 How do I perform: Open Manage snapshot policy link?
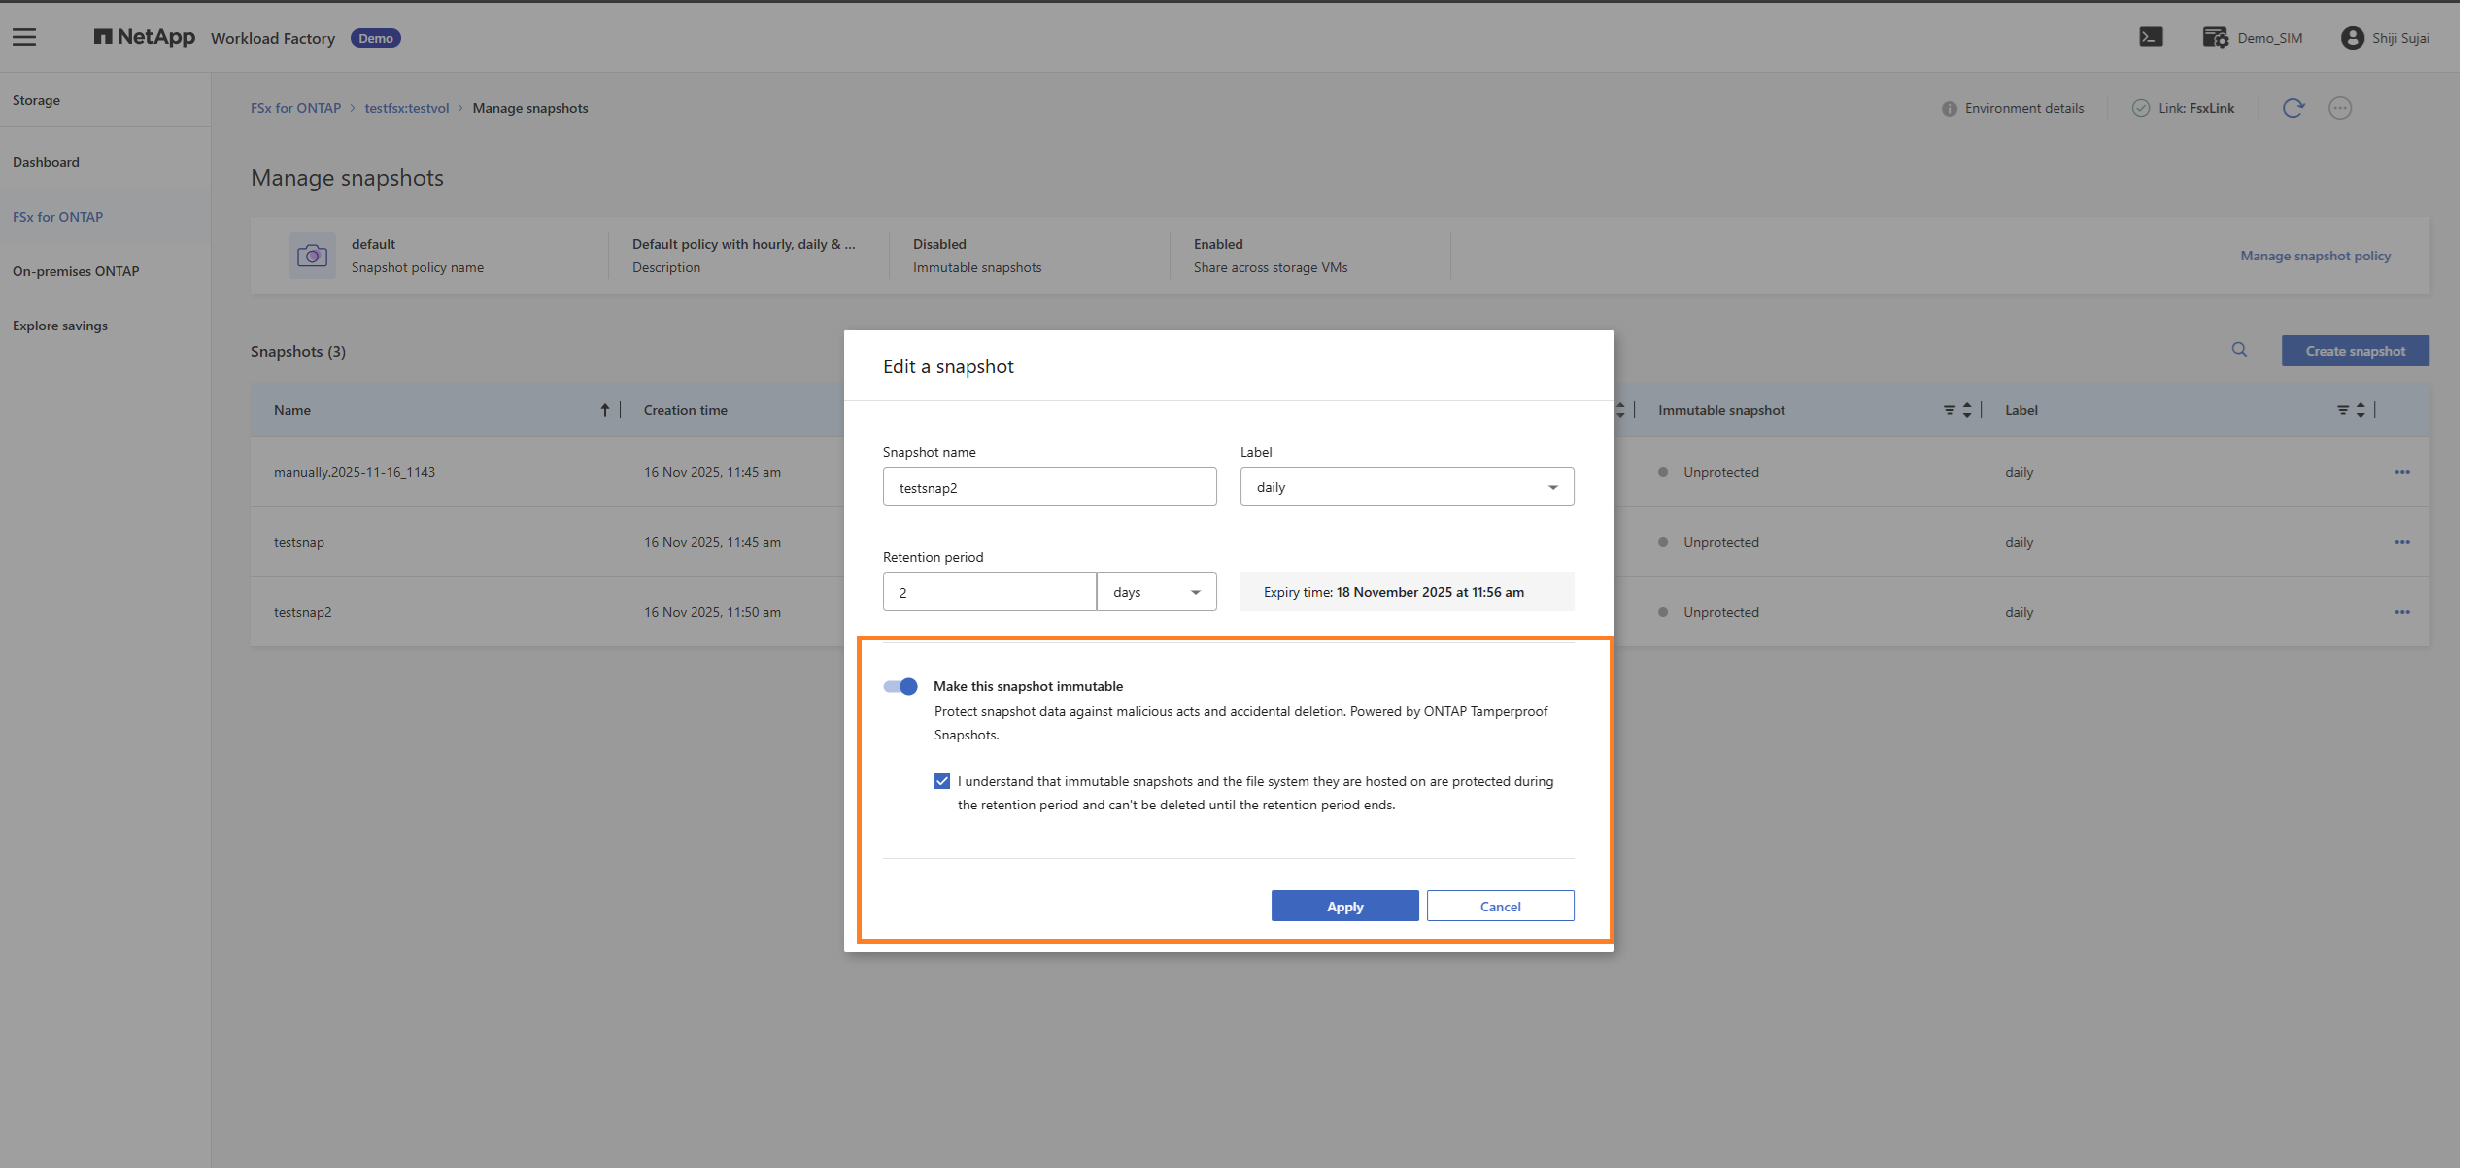click(2315, 256)
